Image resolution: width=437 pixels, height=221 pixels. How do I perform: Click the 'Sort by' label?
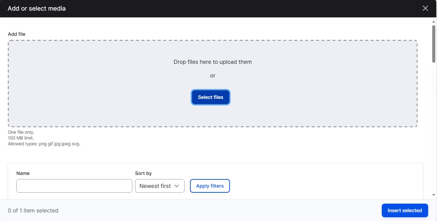(x=143, y=173)
